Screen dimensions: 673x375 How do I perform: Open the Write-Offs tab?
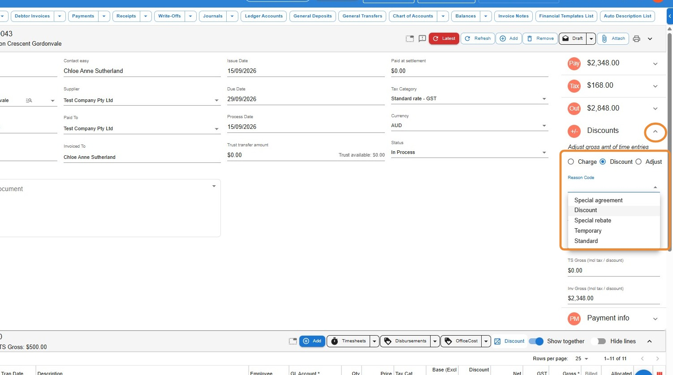click(x=169, y=16)
